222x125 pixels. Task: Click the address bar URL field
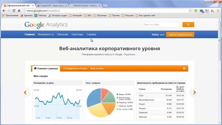coord(105,11)
